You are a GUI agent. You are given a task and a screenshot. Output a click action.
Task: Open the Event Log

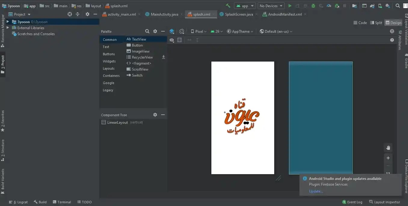[x=352, y=202]
